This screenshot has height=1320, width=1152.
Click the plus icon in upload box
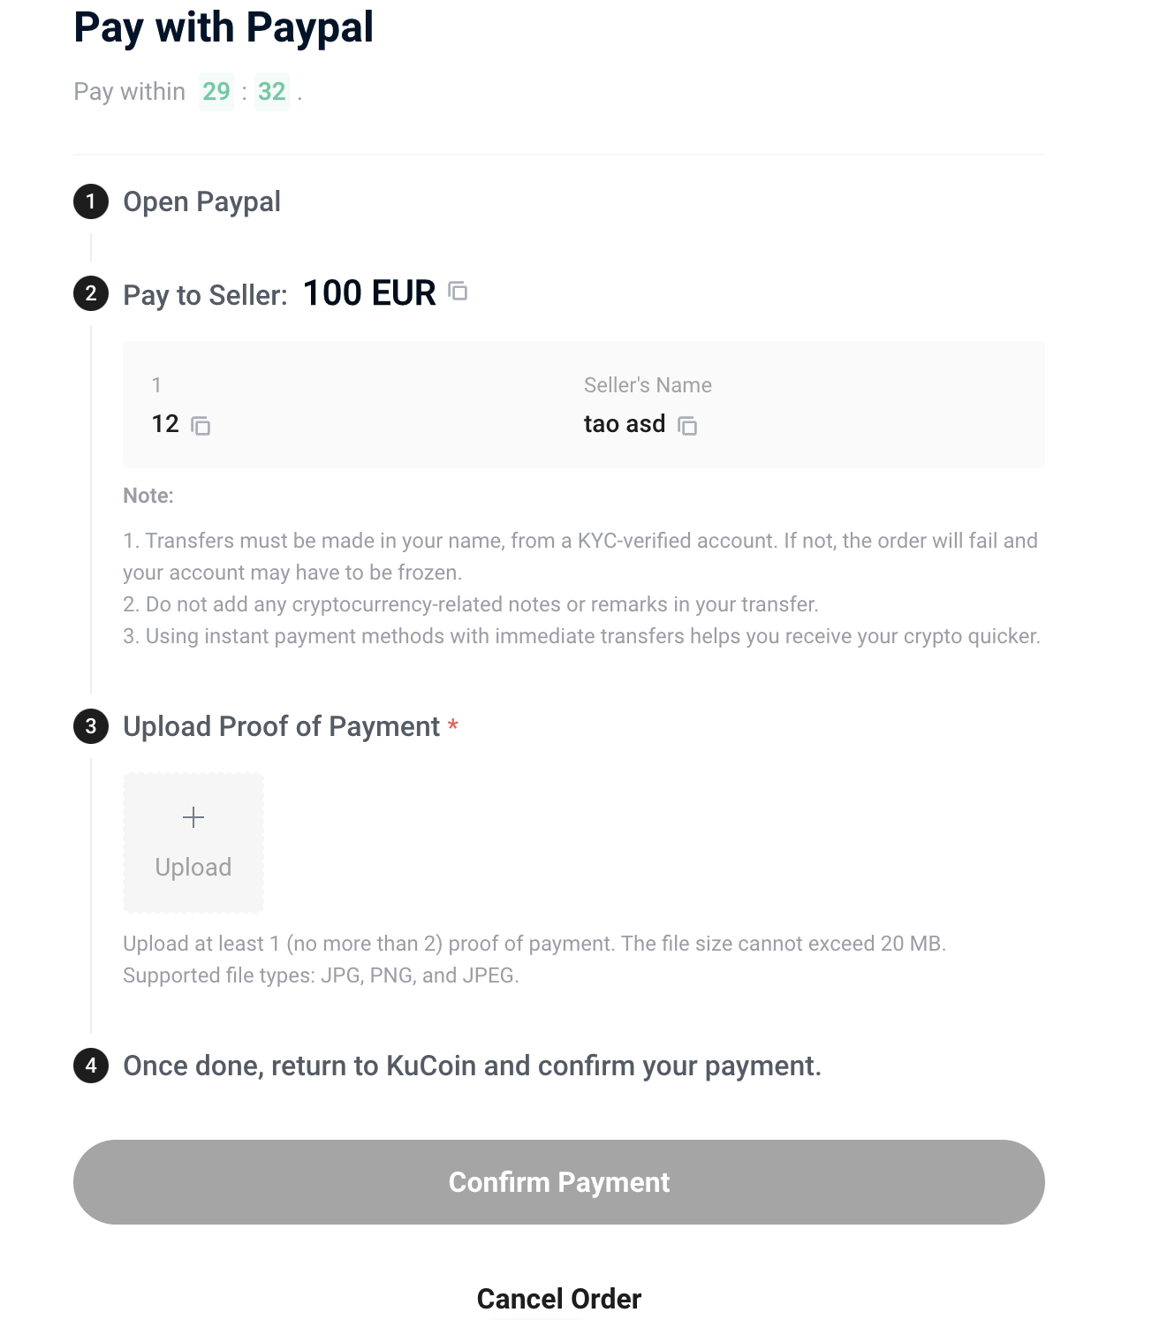193,817
